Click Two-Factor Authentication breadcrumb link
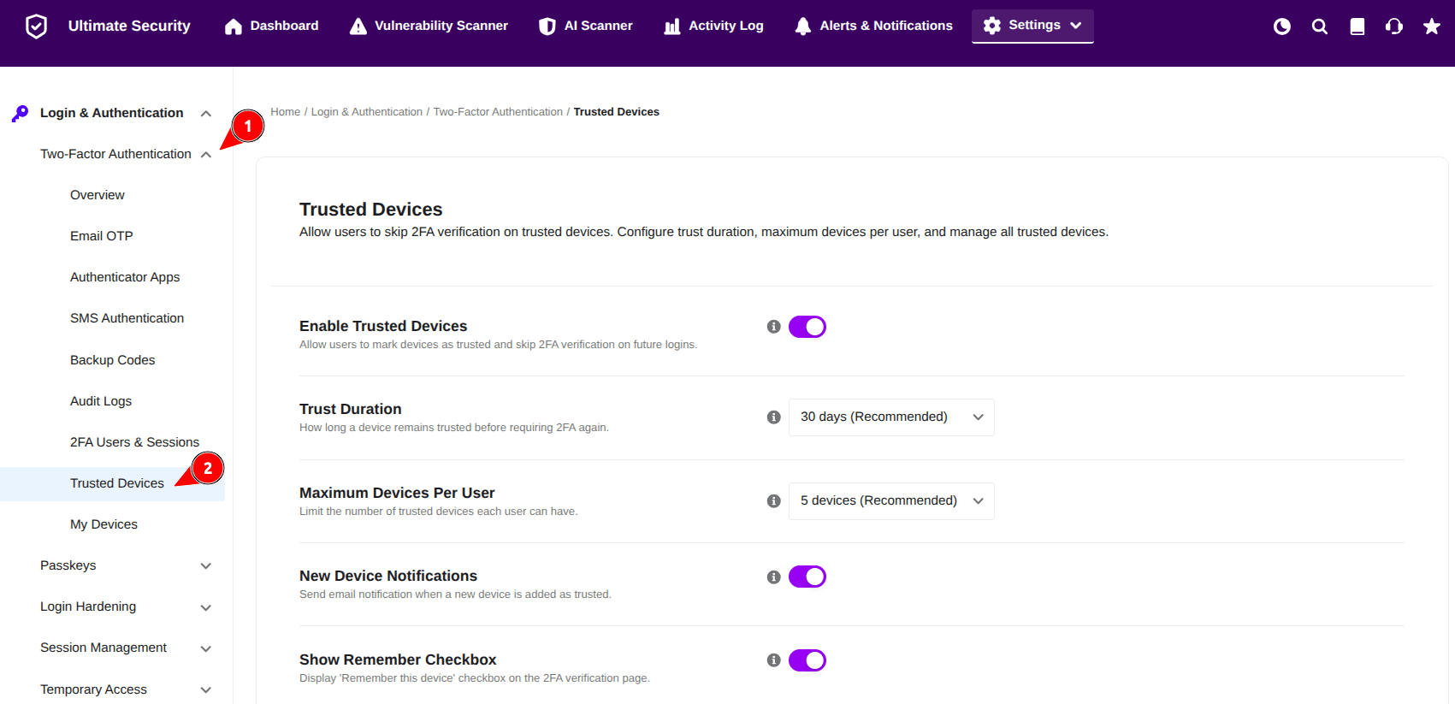This screenshot has width=1455, height=704. [x=498, y=112]
